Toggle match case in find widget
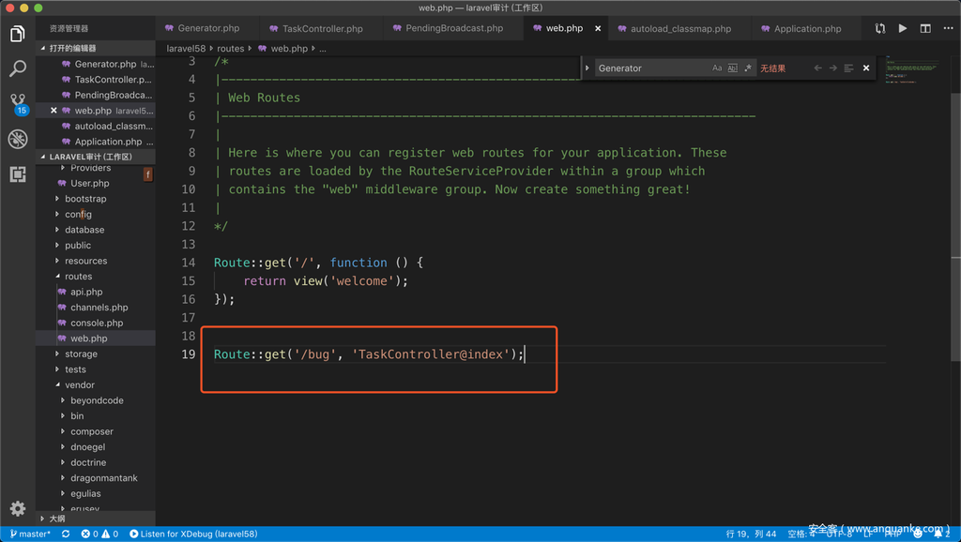 [717, 68]
